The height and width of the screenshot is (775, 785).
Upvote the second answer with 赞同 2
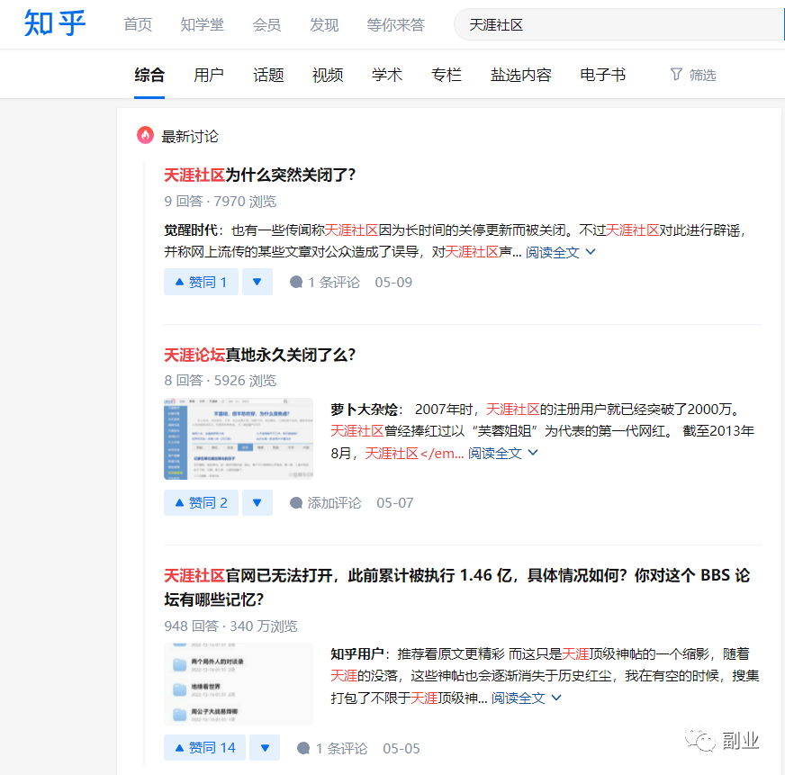coord(200,502)
